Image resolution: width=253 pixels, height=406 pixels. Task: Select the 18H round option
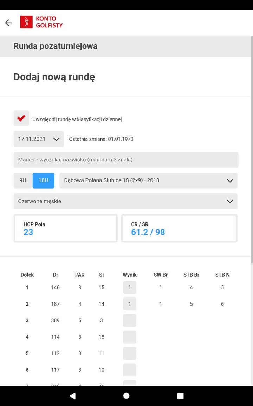(x=44, y=180)
